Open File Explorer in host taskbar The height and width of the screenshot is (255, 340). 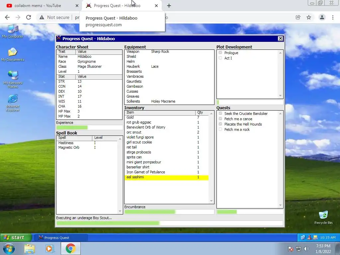pos(30,248)
